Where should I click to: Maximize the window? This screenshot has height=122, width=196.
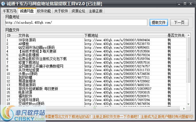point(185,4)
